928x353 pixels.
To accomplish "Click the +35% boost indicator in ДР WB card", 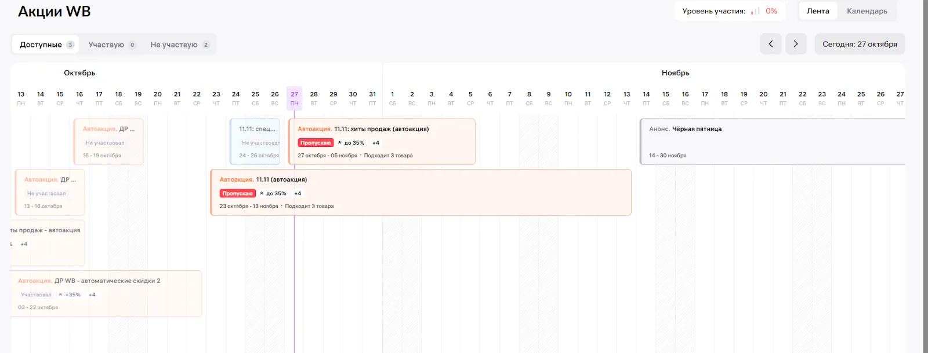I will (x=70, y=295).
